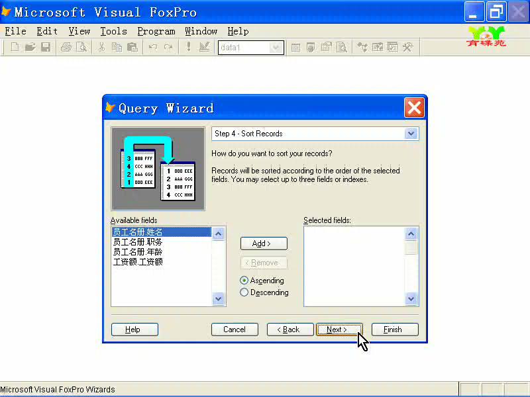Click Selected fields scroll up arrow
Viewport: 530px width, 397px height.
coord(411,234)
